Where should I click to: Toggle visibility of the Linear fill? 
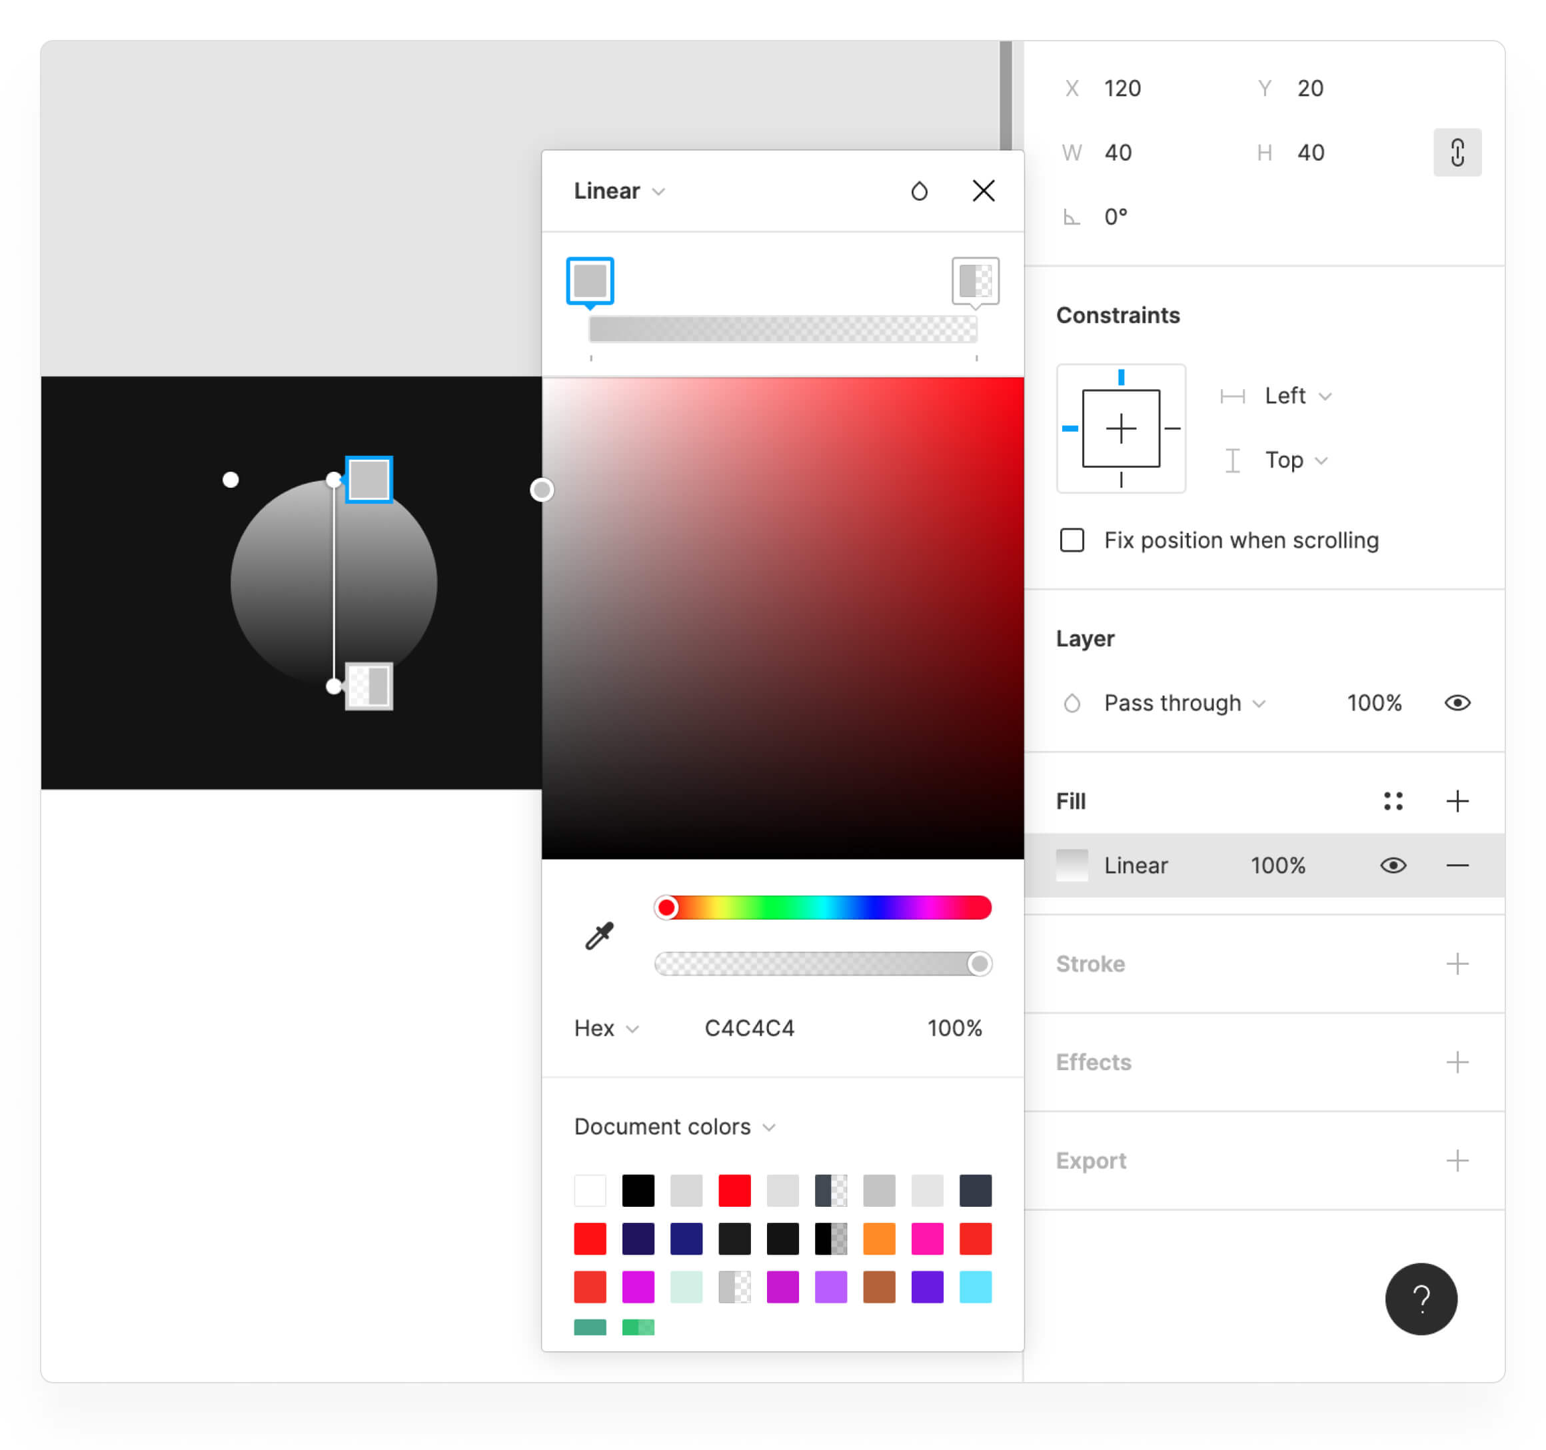coord(1393,866)
